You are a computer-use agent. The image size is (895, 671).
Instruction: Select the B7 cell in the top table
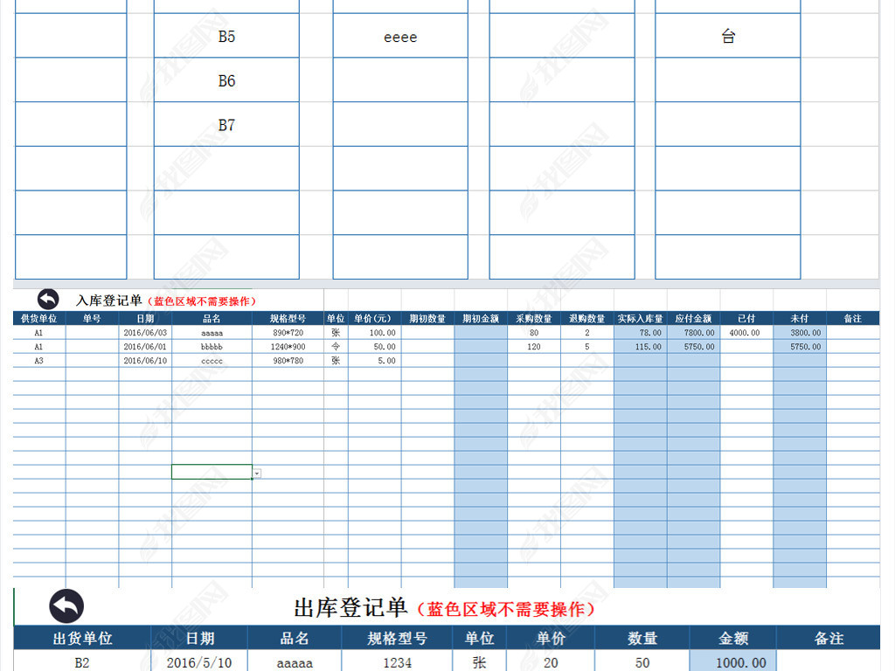226,125
